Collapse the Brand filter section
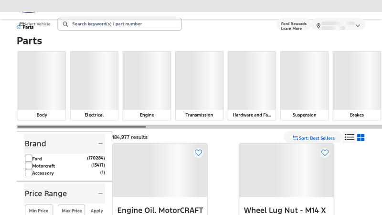Screen dimensions: 382x215 [100, 144]
